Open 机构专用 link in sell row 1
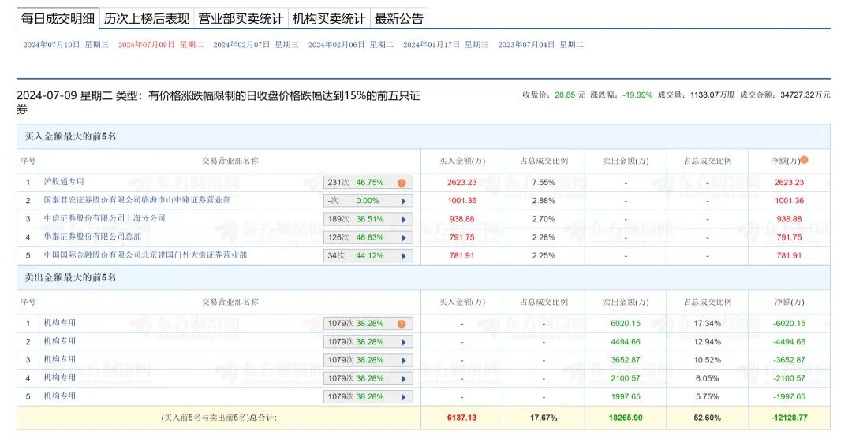 [60, 323]
